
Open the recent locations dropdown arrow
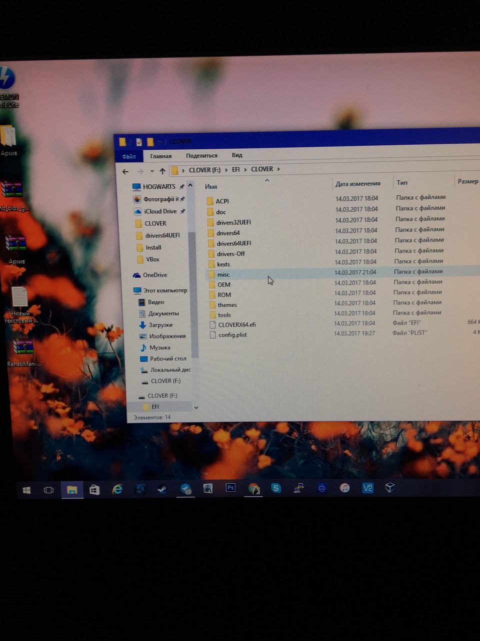click(152, 171)
